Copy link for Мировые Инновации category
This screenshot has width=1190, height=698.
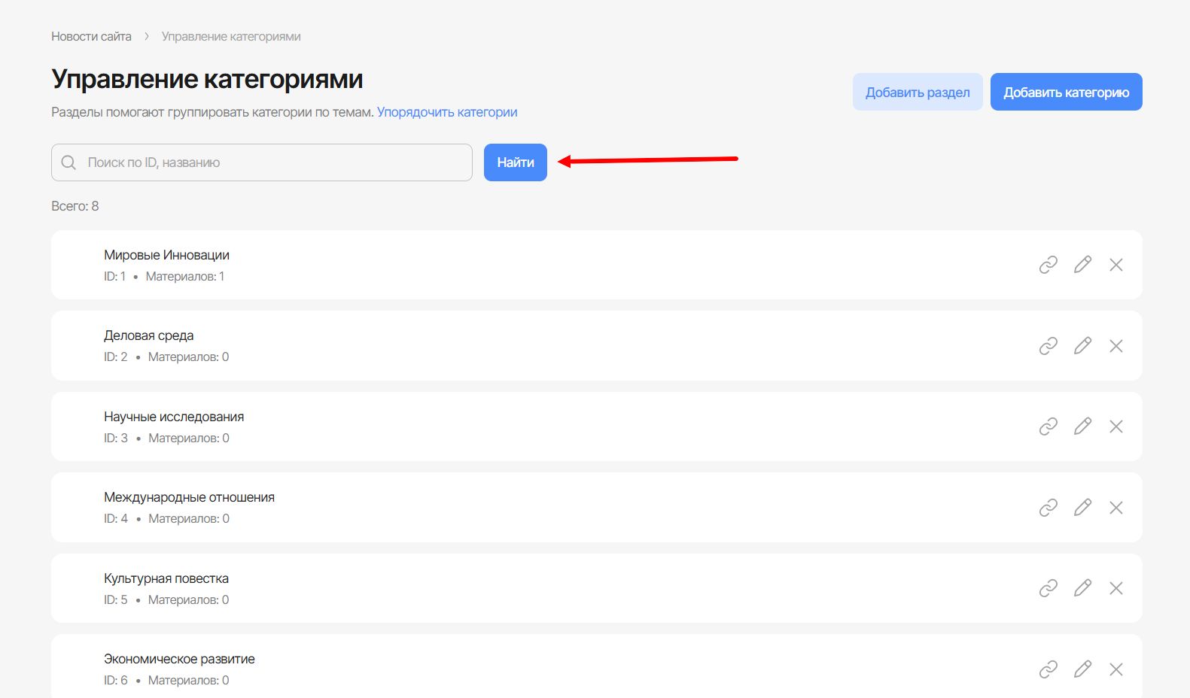point(1048,265)
